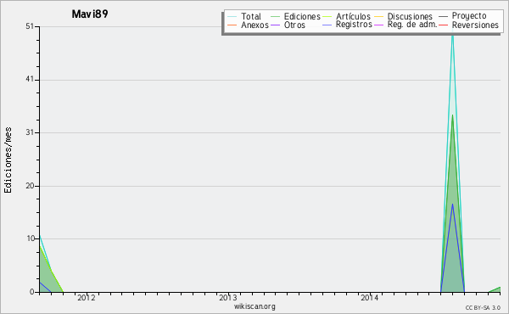This screenshot has height=314, width=509.
Task: Select the Artículos legend entry
Action: 347,16
